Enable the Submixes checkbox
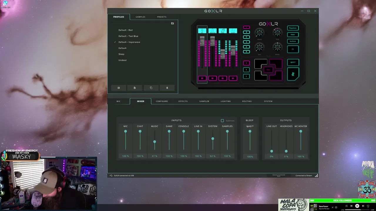The height and width of the screenshot is (211, 376). [222, 120]
